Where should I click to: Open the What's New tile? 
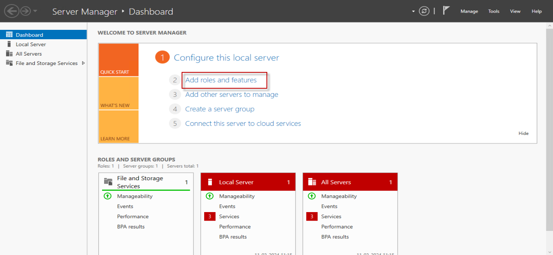pyautogui.click(x=118, y=93)
